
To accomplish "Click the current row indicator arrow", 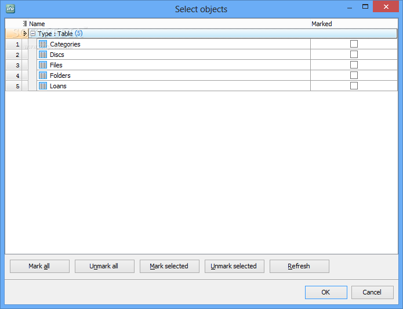I will click(25, 33).
